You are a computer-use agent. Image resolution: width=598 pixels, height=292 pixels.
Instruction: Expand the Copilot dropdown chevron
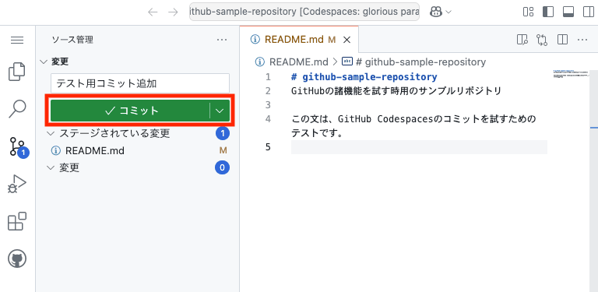[x=448, y=12]
